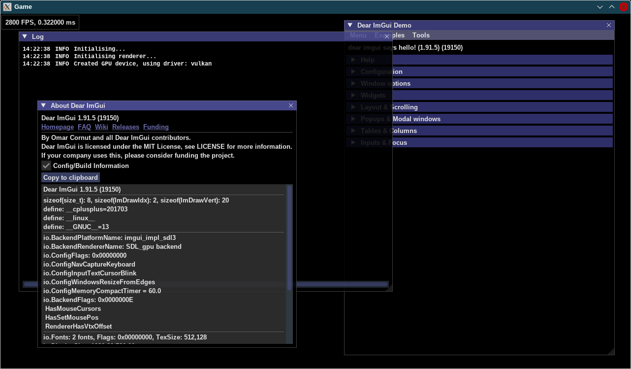Viewport: 631px width, 369px height.
Task: Click the io.BackendFlags line
Action: [88, 300]
